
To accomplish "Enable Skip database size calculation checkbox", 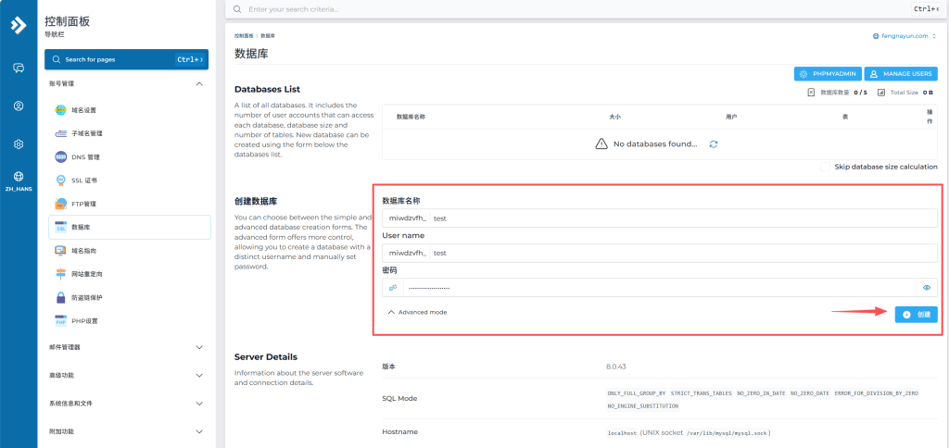I will tap(826, 167).
